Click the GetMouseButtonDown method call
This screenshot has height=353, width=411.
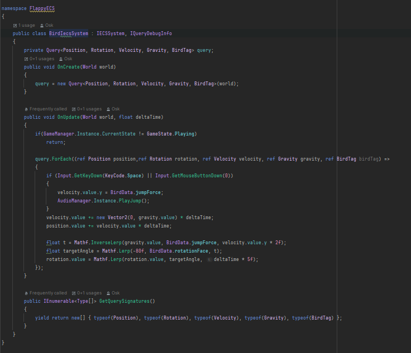(197, 176)
